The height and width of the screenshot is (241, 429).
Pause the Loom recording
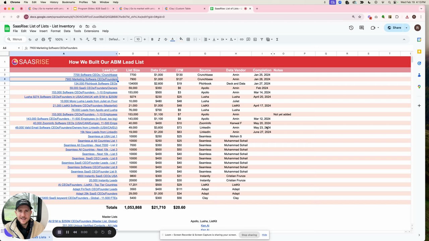(67, 232)
